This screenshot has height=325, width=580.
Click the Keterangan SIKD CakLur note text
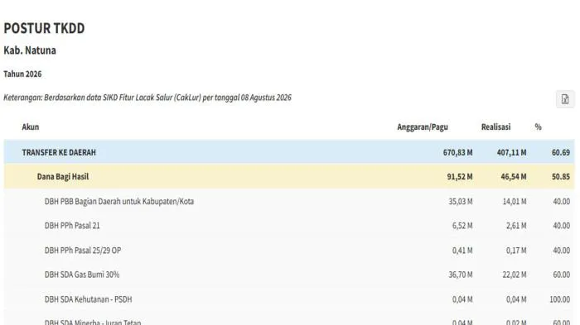click(147, 98)
